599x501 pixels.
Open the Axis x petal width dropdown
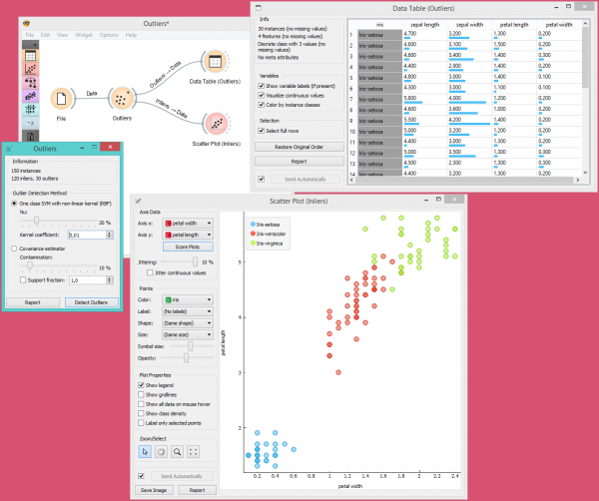[x=188, y=223]
